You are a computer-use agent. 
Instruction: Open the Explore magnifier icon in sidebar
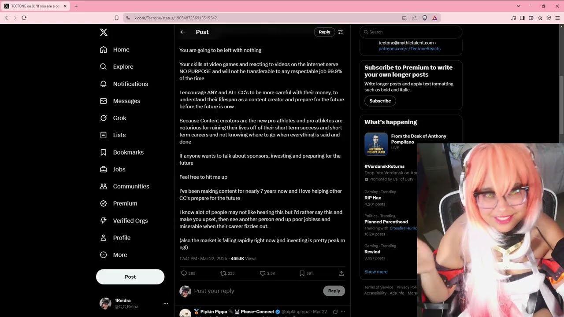[x=104, y=66]
